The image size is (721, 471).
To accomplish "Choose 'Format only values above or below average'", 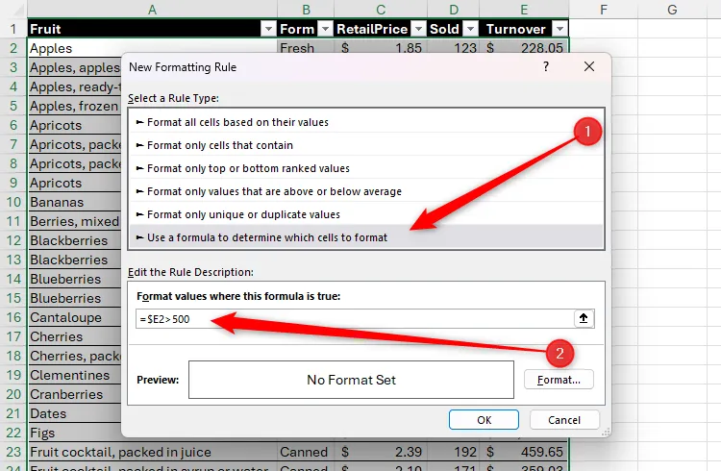I will click(x=274, y=191).
